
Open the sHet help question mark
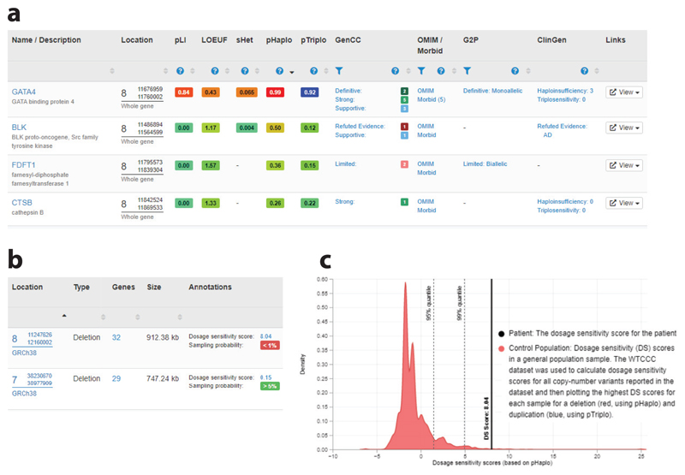point(245,71)
